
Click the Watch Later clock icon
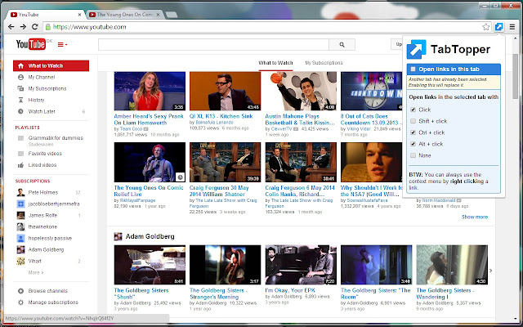[x=20, y=111]
